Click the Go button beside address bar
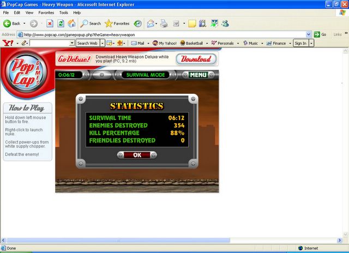 coord(320,34)
